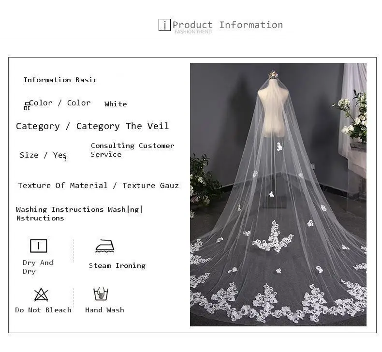Click the FASHION TREND watermark text
The image size is (382, 352).
pos(193,31)
